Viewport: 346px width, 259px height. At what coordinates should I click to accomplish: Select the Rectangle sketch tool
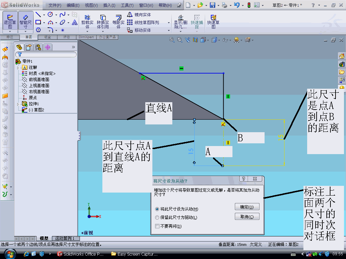38,22
